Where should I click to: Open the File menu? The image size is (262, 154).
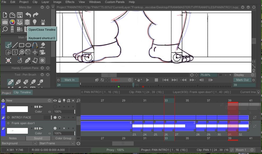(4, 2)
